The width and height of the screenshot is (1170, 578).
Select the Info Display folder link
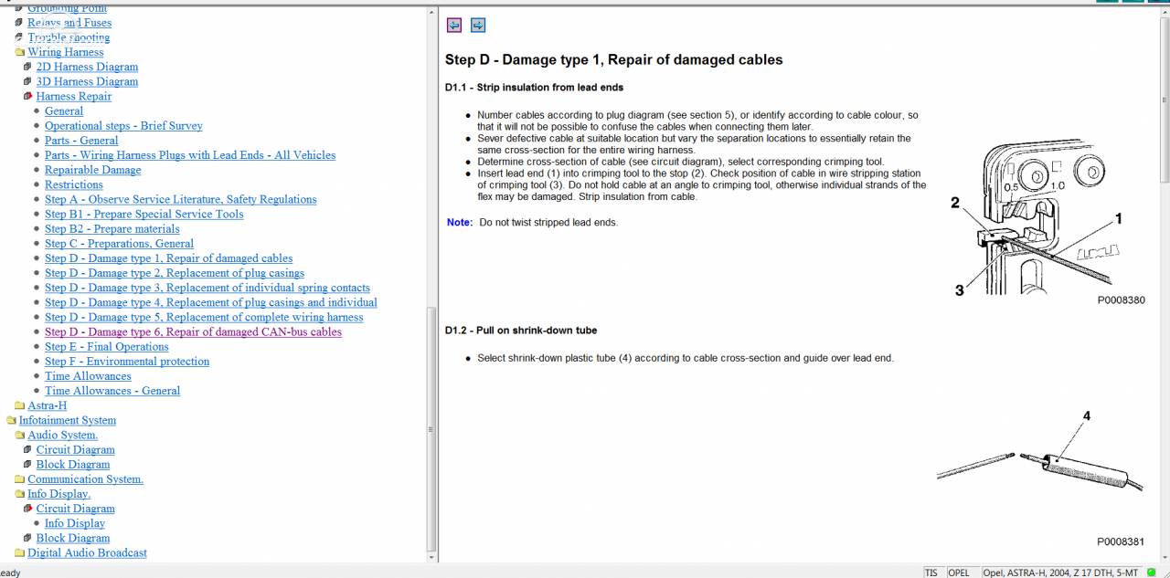[x=58, y=494]
